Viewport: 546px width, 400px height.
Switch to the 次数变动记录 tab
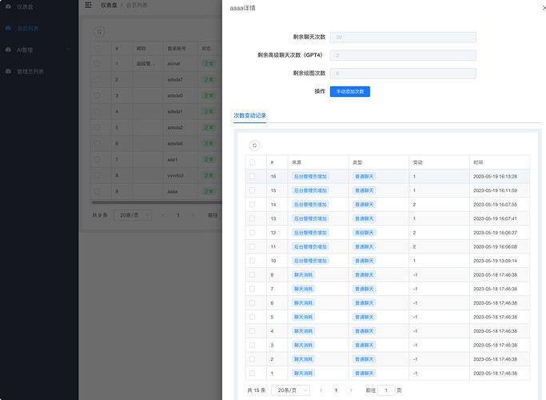click(249, 115)
